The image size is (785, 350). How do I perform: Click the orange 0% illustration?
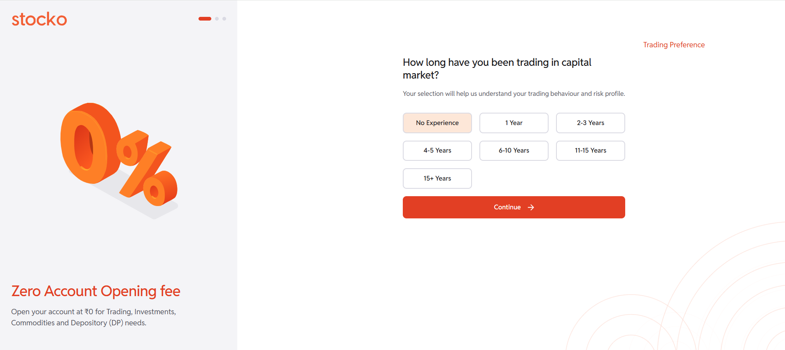click(119, 158)
